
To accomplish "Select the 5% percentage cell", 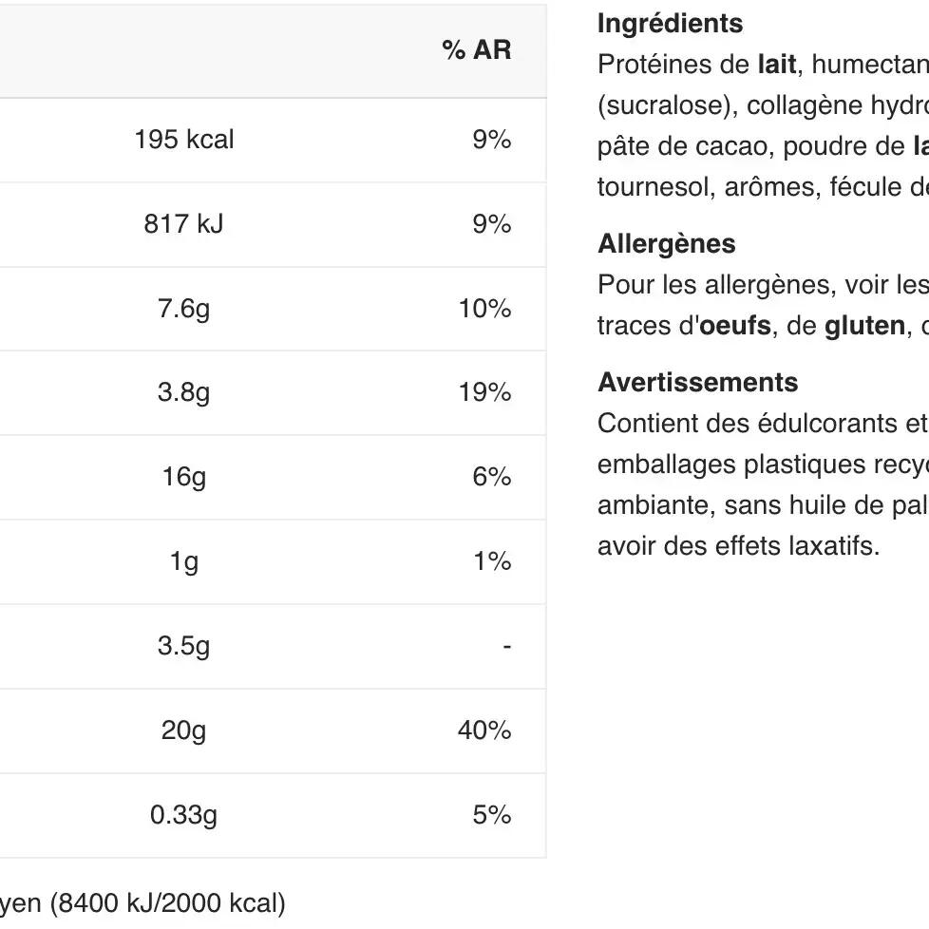I will tap(491, 815).
